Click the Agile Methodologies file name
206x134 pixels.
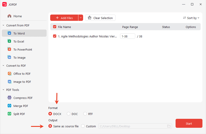87,36
